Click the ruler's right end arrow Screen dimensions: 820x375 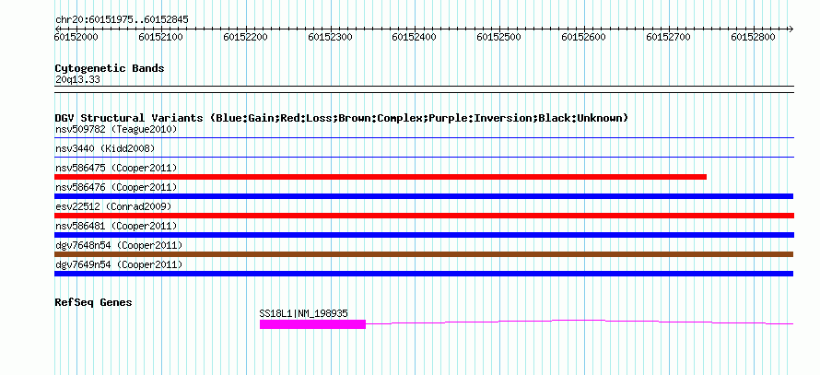point(791,29)
